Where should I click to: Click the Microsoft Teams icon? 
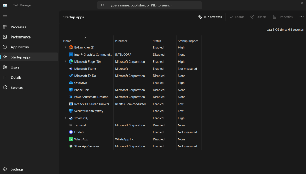pos(71,69)
